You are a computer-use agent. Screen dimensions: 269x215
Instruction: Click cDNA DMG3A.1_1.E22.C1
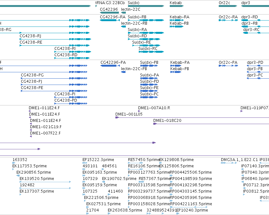coord(229,163)
